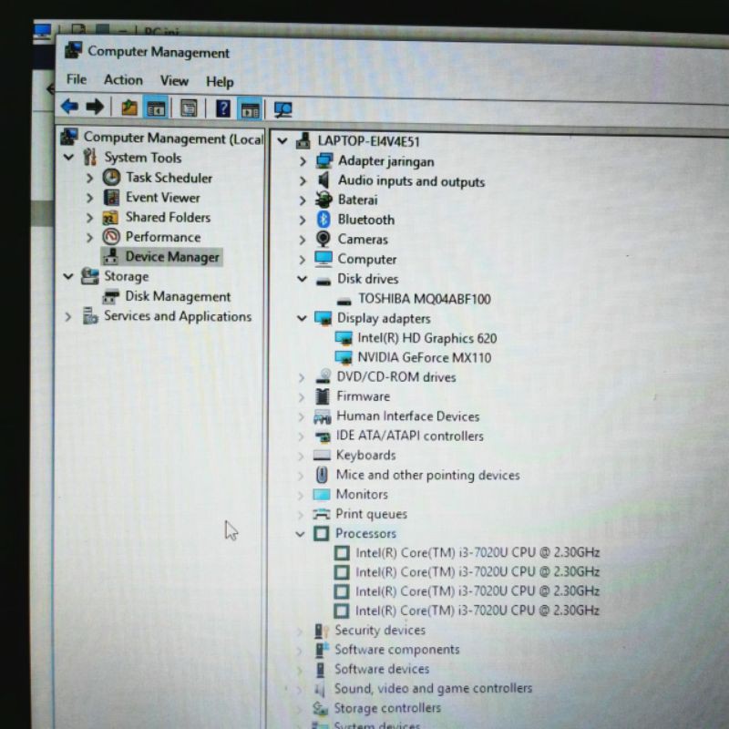
Task: Collapse the Display adapters category
Action: pyautogui.click(x=302, y=319)
